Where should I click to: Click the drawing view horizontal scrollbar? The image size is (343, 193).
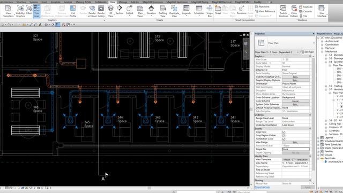tap(149, 188)
